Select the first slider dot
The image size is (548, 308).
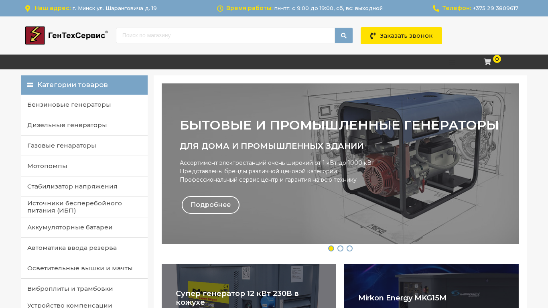pyautogui.click(x=331, y=249)
